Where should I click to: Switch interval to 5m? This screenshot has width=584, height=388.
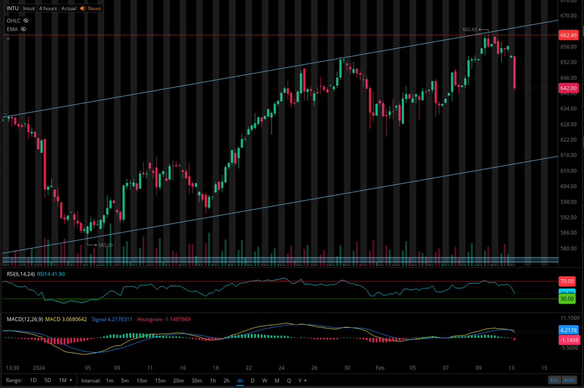(x=125, y=380)
